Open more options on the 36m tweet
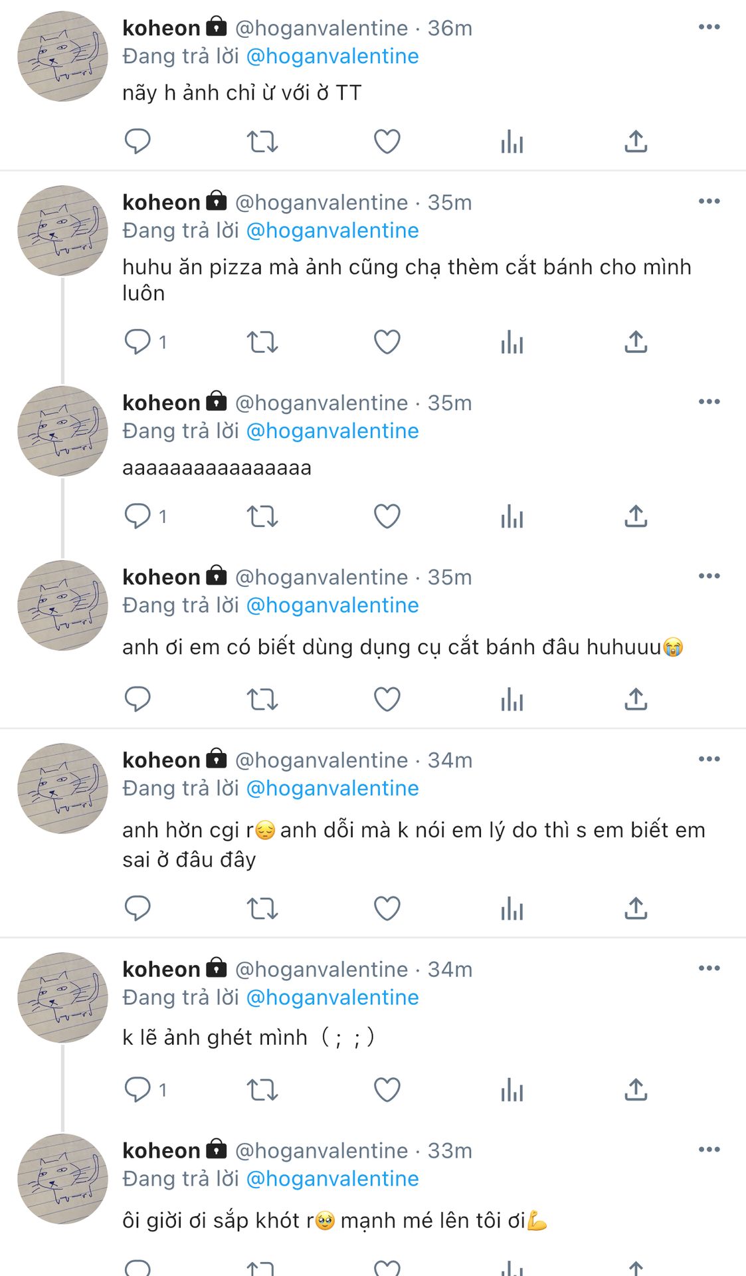 [709, 27]
